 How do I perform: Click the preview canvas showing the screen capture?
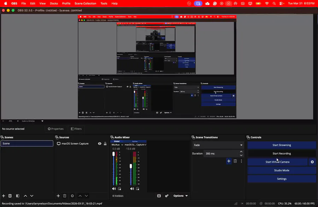(x=157, y=67)
